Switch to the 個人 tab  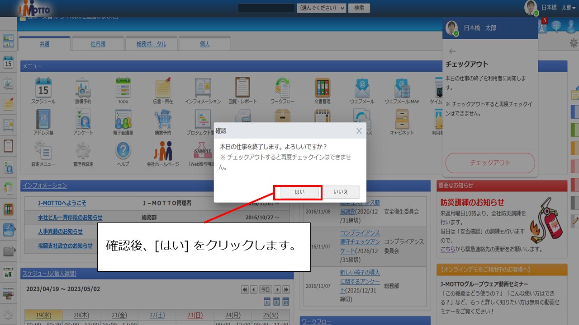click(x=204, y=44)
